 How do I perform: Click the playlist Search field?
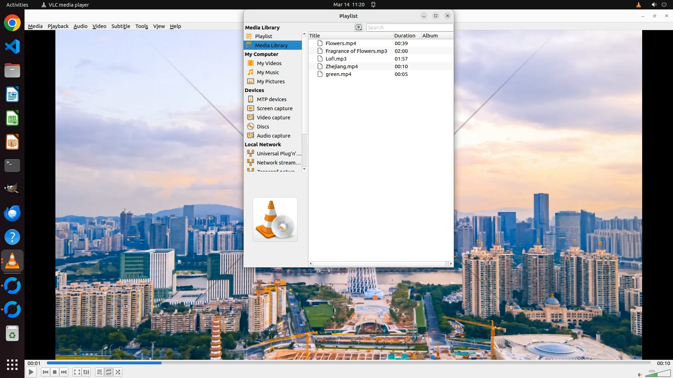pos(409,27)
